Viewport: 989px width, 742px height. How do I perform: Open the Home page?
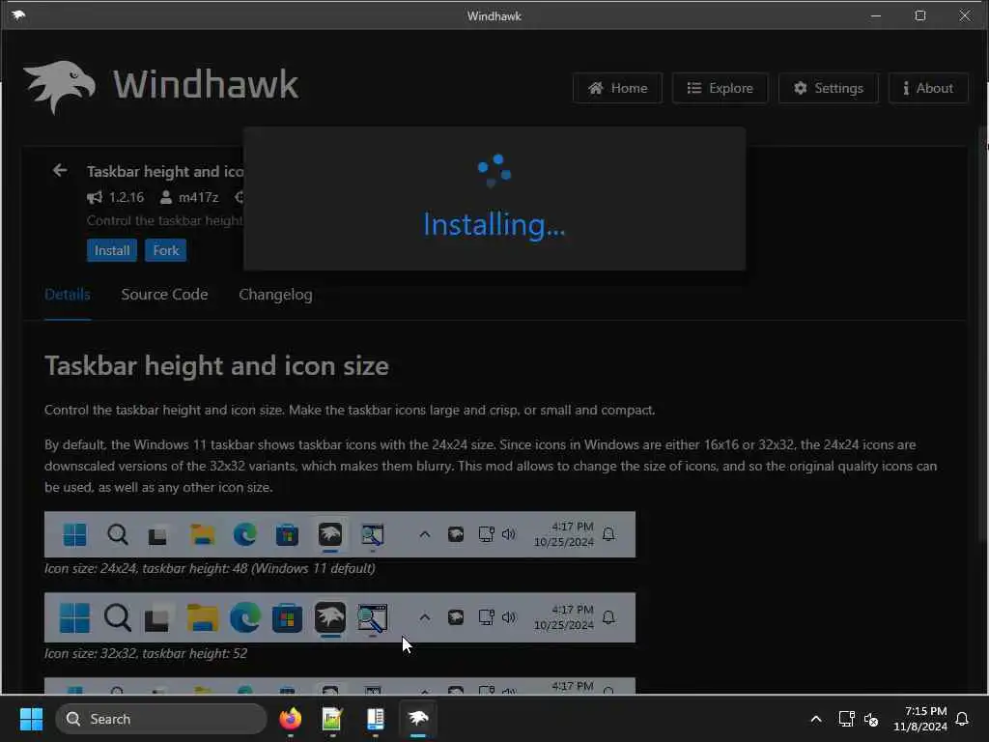point(617,88)
